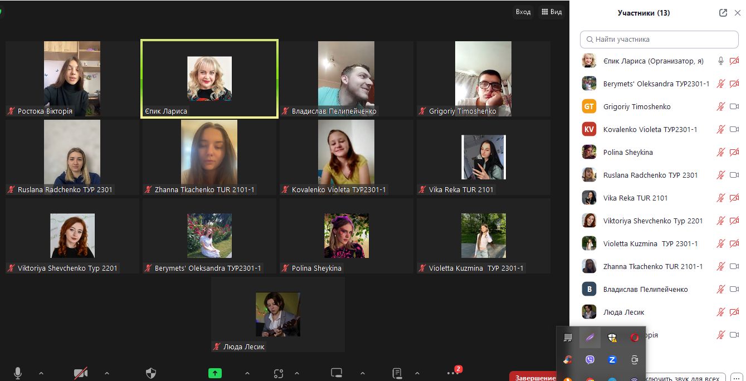Expand share screen options arrow
The height and width of the screenshot is (381, 746).
point(247,373)
